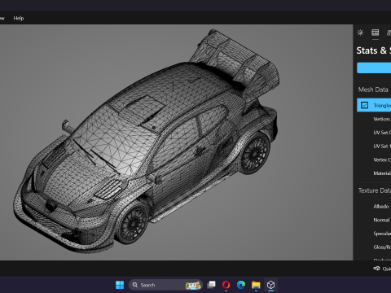This screenshot has height=293, width=391.
Task: Open File Explorer from taskbar
Action: click(x=256, y=285)
